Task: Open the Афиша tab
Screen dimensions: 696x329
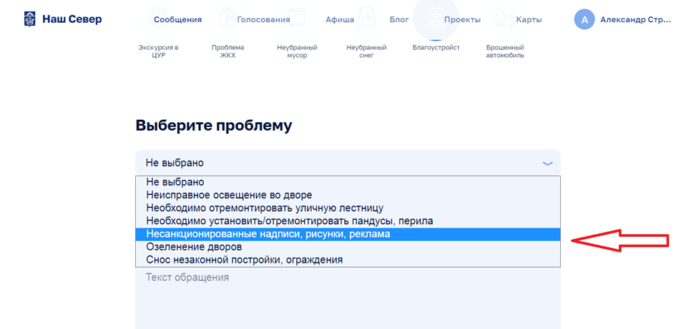Action: point(340,19)
